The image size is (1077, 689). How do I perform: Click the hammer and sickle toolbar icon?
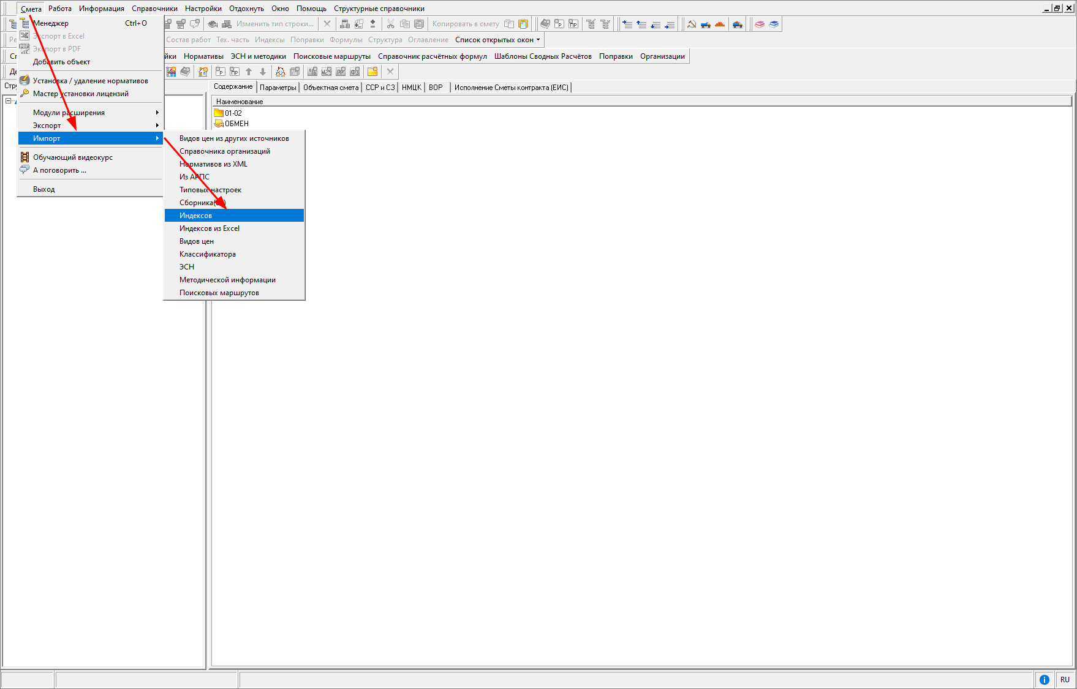pos(692,24)
